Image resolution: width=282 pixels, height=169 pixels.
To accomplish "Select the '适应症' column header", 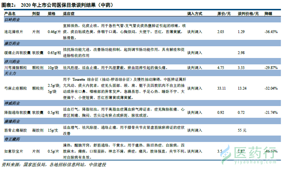I will (69, 14).
